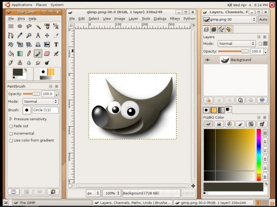Open the Layers Mode dropdown
277x207 pixels.
coord(237,44)
